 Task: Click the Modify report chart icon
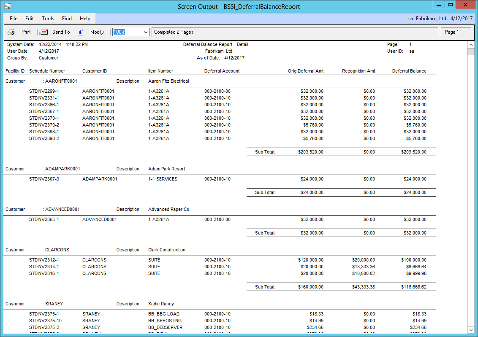point(81,32)
